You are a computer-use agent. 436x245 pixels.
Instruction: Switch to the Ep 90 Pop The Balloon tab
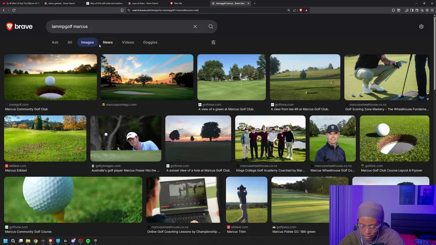21,3
